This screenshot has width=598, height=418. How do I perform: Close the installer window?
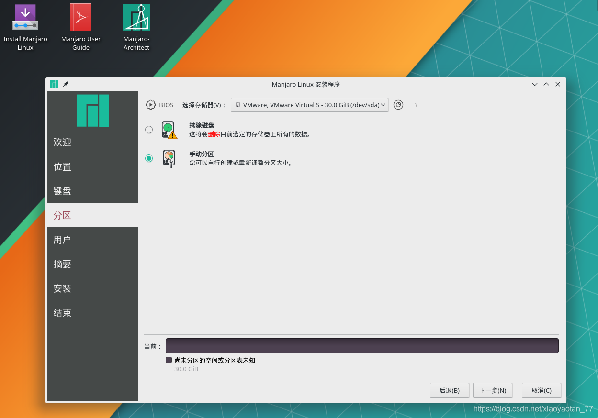tap(558, 84)
